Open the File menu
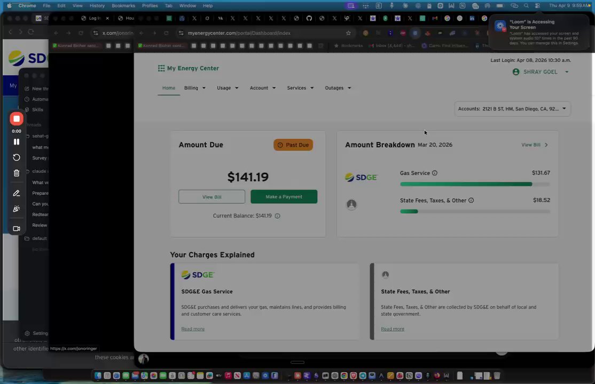The width and height of the screenshot is (595, 384). (46, 6)
